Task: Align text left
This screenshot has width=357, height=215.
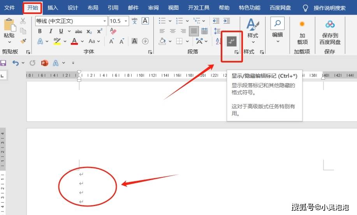Action: 162,31
